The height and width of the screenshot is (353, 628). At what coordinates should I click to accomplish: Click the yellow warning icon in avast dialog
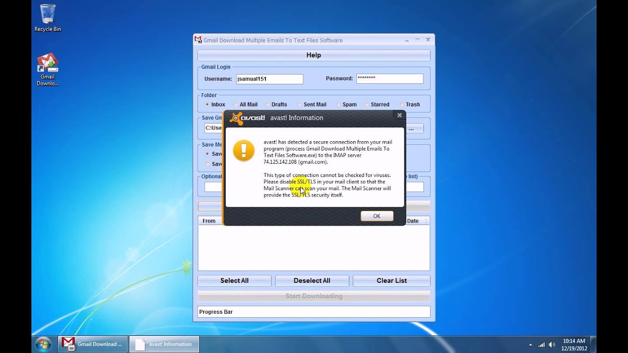click(244, 151)
